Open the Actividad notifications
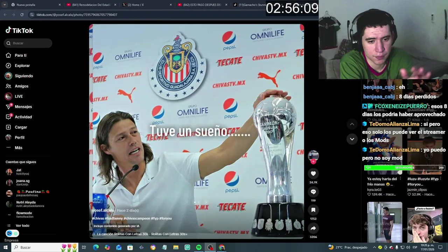The width and height of the screenshot is (448, 252). [19, 117]
